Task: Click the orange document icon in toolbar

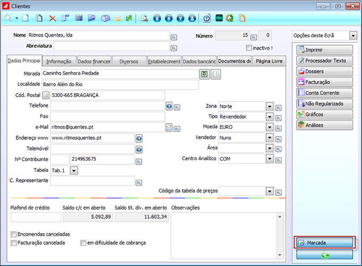Action: (x=242, y=18)
